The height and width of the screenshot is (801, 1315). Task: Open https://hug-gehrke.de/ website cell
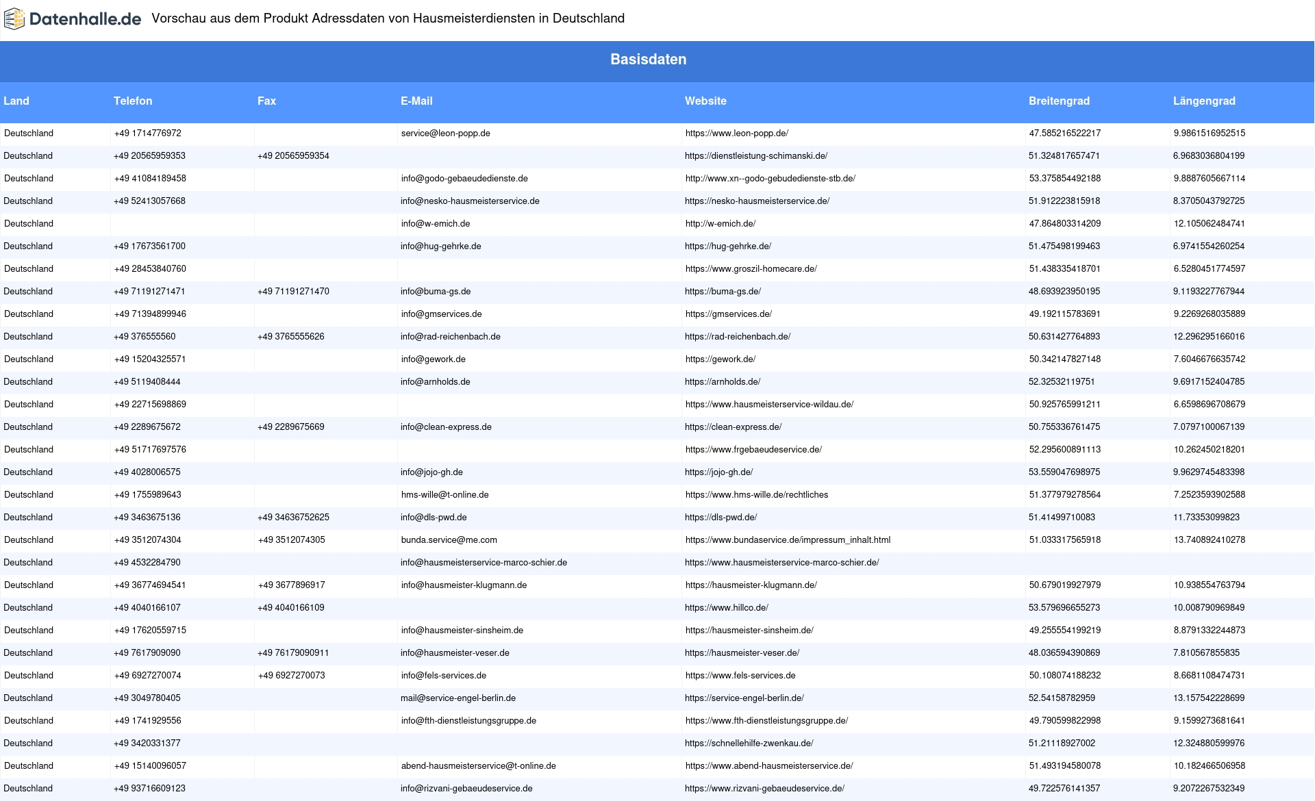coord(728,246)
